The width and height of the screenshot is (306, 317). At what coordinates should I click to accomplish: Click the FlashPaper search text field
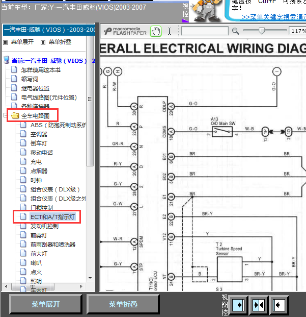pos(205,31)
